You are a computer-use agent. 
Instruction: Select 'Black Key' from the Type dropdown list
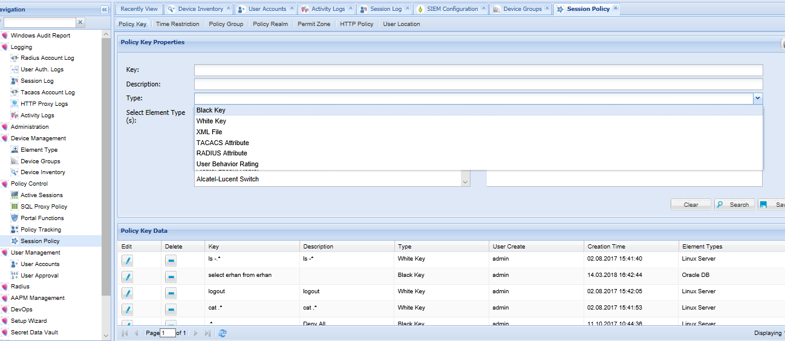tap(210, 111)
